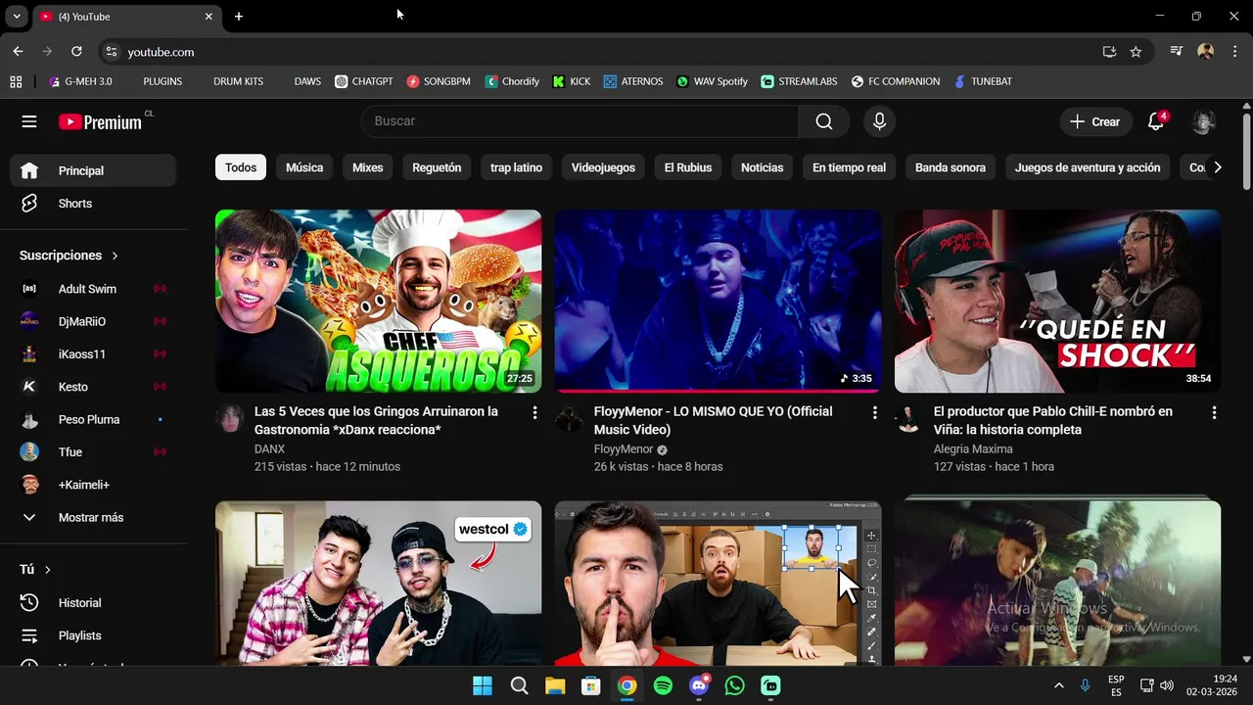Viewport: 1253px width, 705px height.
Task: Open video title about Gringos Gastronomia
Action: pos(377,420)
